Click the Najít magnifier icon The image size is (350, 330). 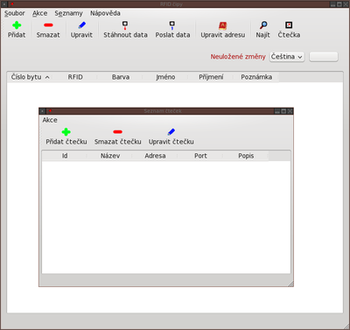(x=263, y=25)
